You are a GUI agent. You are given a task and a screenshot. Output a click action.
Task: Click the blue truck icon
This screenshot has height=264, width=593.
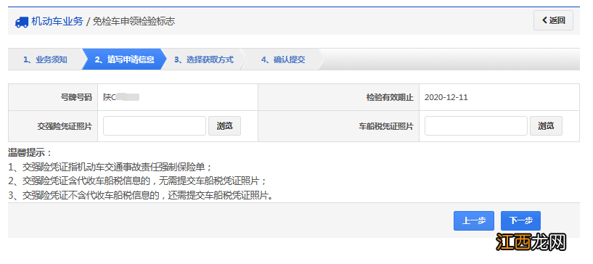(22, 22)
